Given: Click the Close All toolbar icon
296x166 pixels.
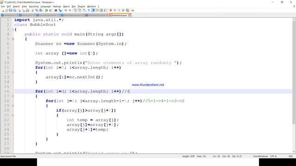Looking at the screenshot, I should point(23,10).
